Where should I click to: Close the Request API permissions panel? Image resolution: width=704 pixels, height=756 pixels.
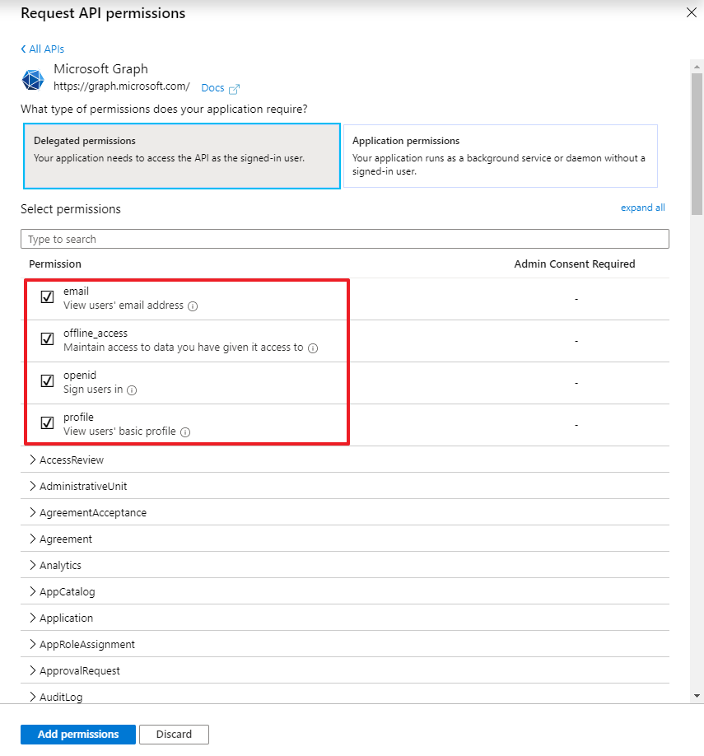pyautogui.click(x=690, y=12)
